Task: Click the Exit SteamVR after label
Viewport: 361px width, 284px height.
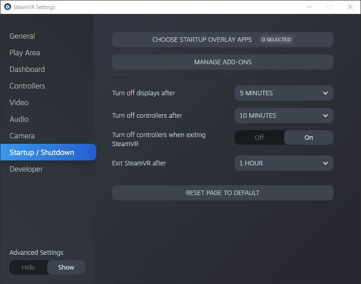Action: [x=139, y=163]
